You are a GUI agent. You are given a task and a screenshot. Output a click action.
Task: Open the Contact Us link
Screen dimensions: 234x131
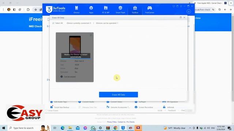121,122
